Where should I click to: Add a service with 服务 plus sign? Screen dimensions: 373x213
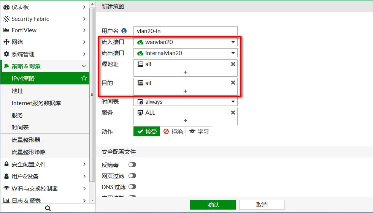(186, 121)
